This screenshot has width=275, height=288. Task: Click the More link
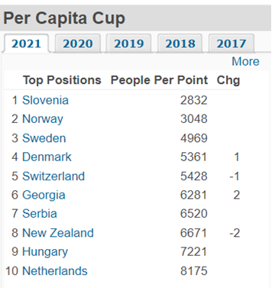tap(245, 61)
